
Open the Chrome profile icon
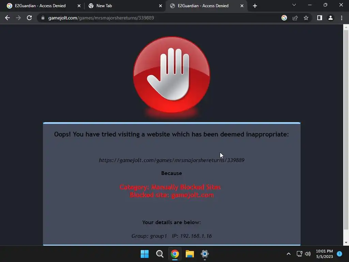click(331, 18)
